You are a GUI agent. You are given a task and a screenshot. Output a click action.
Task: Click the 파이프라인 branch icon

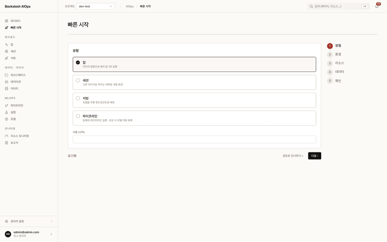click(x=6, y=106)
